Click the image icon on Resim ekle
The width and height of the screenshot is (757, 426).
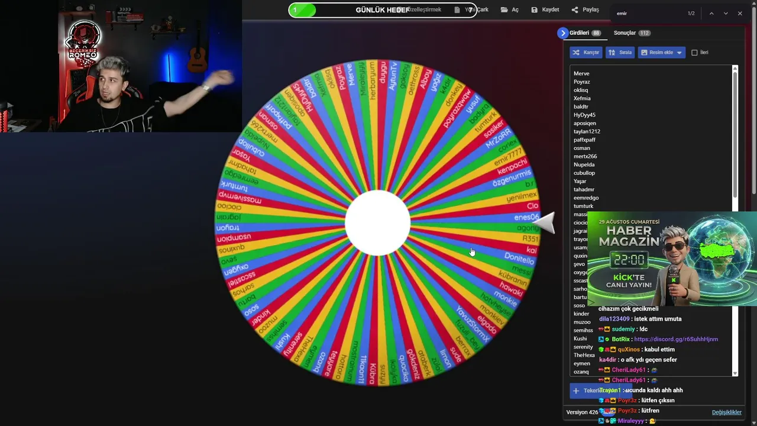click(644, 53)
